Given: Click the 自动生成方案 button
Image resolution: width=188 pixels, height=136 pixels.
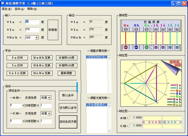Looking at the screenshot, I should tap(68, 122).
